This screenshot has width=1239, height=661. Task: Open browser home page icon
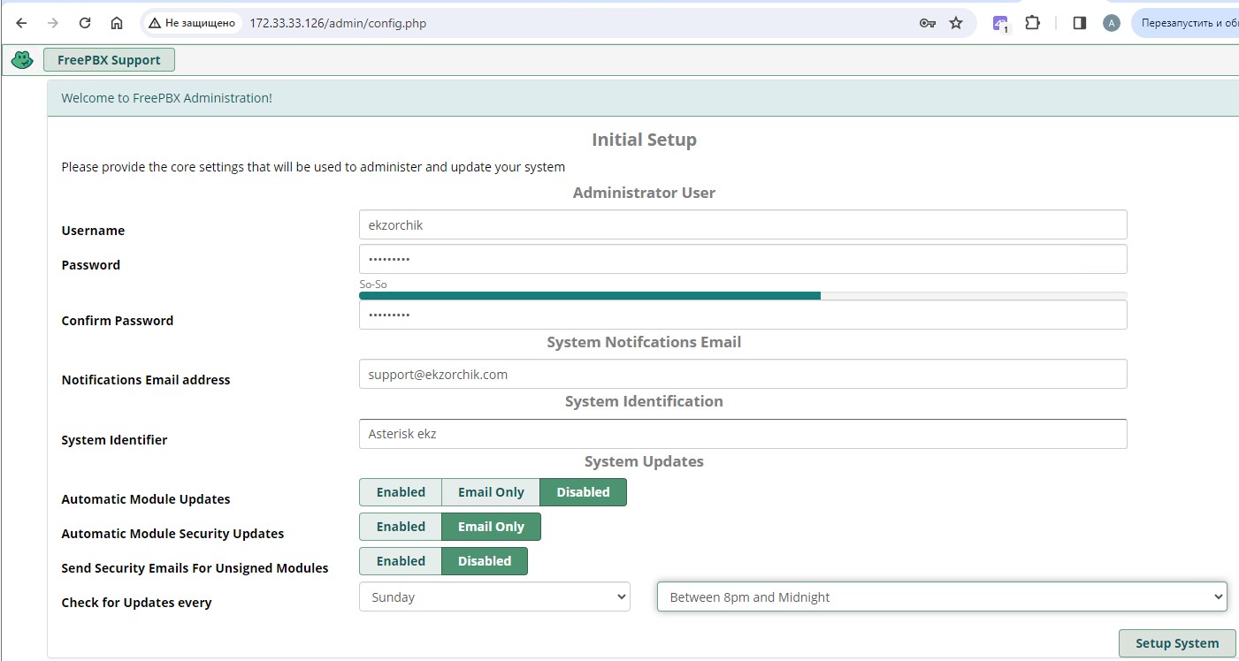pos(117,23)
